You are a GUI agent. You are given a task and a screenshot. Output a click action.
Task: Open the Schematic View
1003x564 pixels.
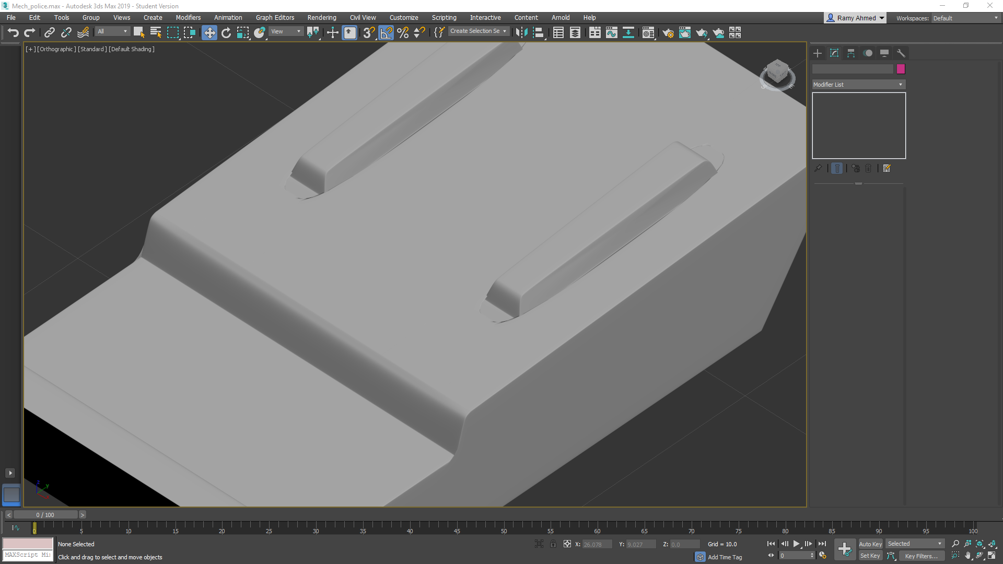(x=595, y=32)
